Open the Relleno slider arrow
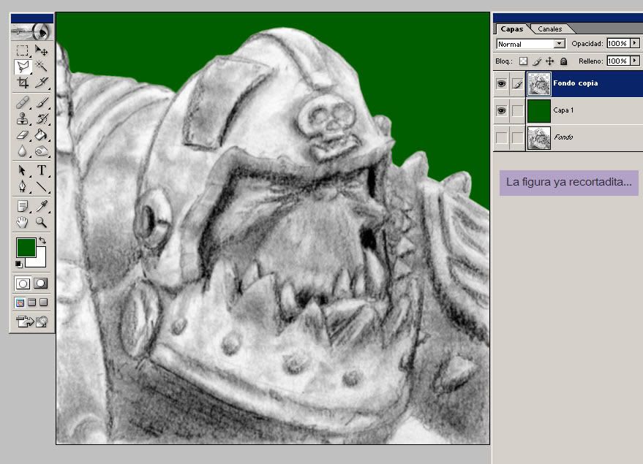The image size is (643, 464). point(635,61)
